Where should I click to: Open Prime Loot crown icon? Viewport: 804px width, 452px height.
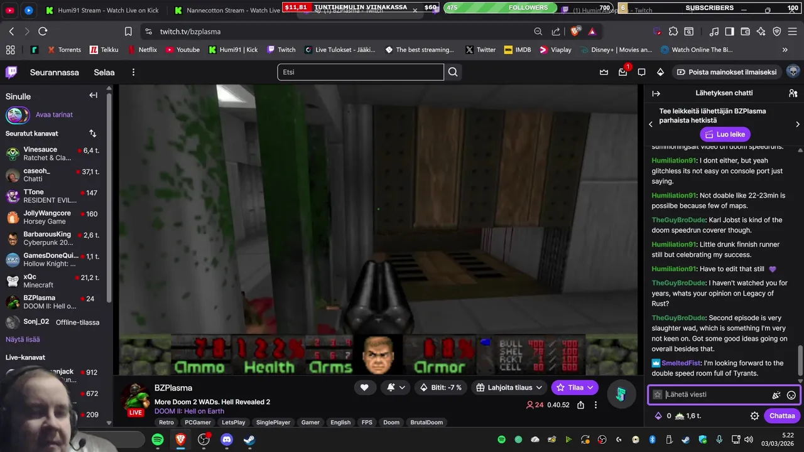coord(604,72)
